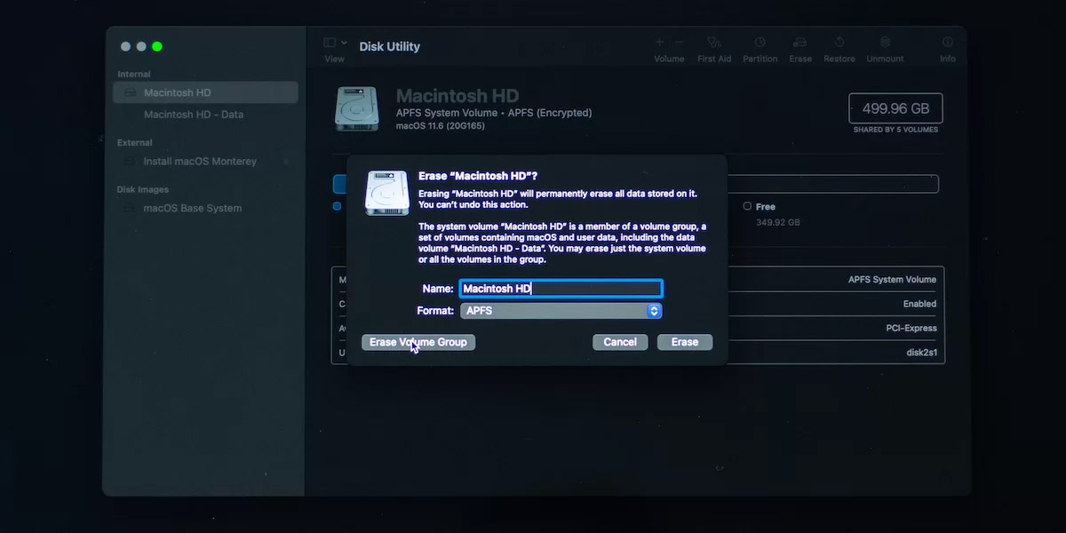
Task: Click the Unmount toolbar icon
Action: [x=885, y=43]
